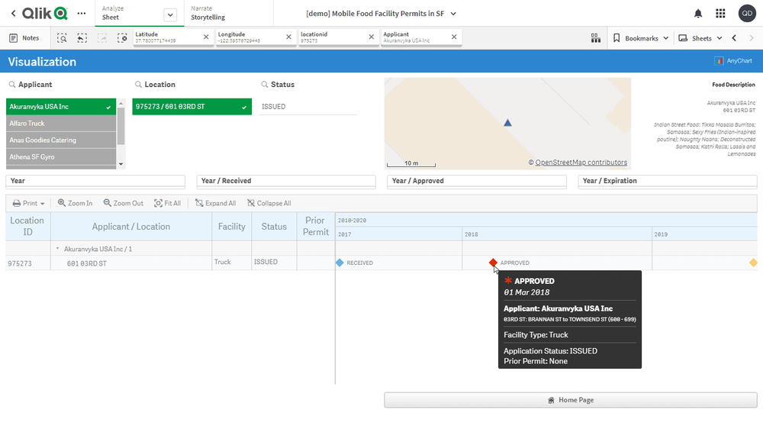763x429 pixels.
Task: Open the app launcher grid
Action: coord(720,14)
